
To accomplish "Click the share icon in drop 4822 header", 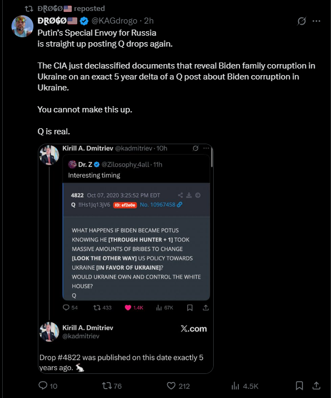I will pyautogui.click(x=180, y=195).
